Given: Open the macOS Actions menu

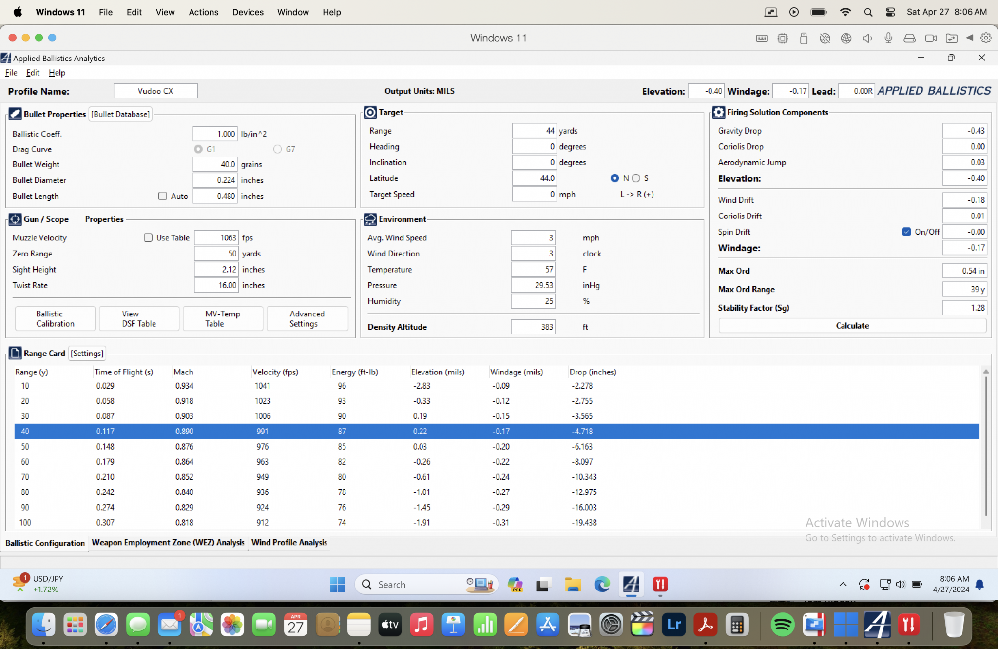Looking at the screenshot, I should [203, 12].
